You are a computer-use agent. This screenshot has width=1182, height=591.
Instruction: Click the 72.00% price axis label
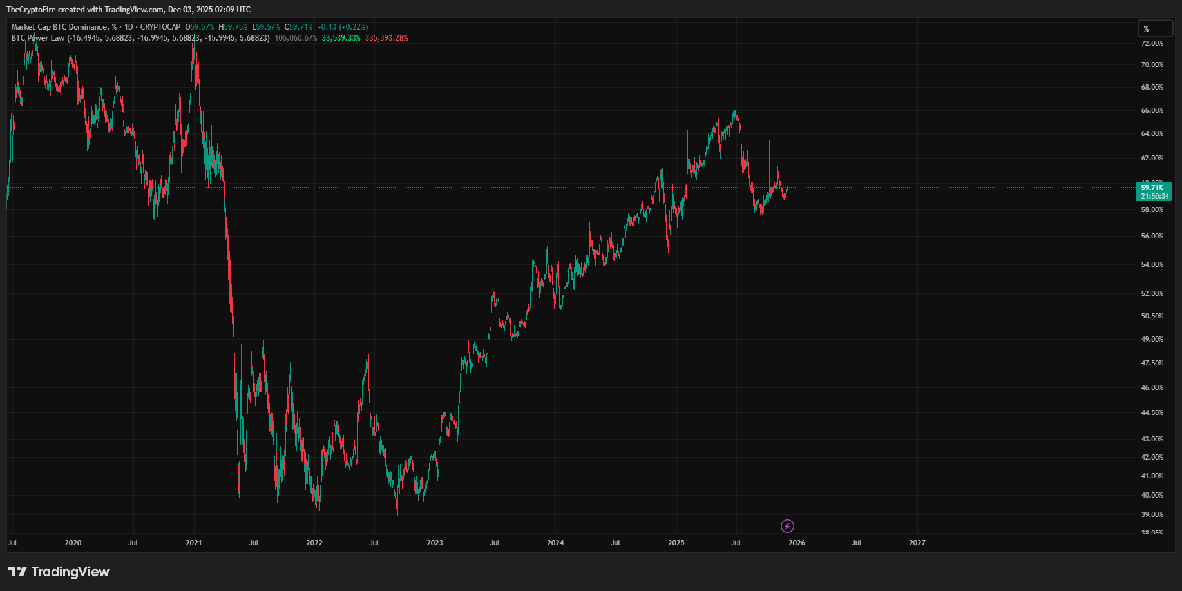(1152, 43)
